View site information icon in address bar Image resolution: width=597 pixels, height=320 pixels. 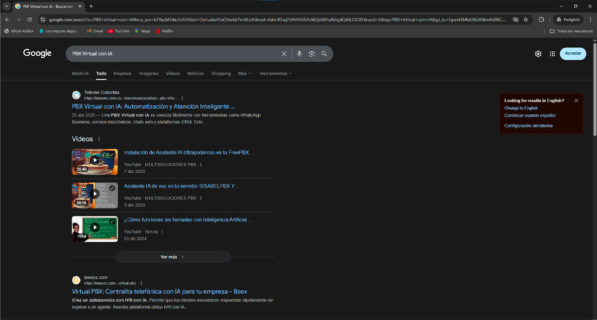pyautogui.click(x=43, y=19)
